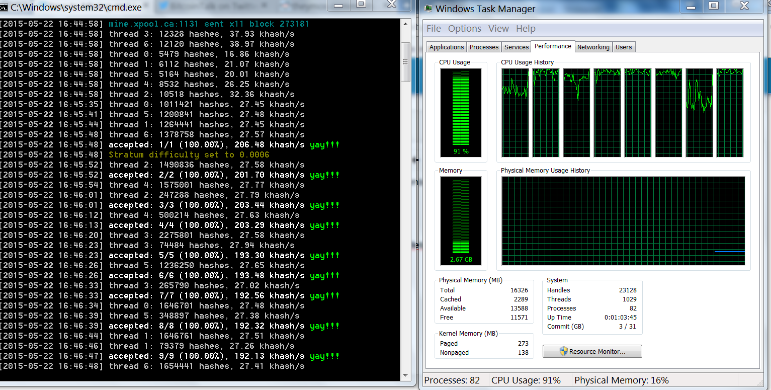Screen dimensions: 771x390
Task: Click the Threads value 1029
Action: (x=629, y=299)
